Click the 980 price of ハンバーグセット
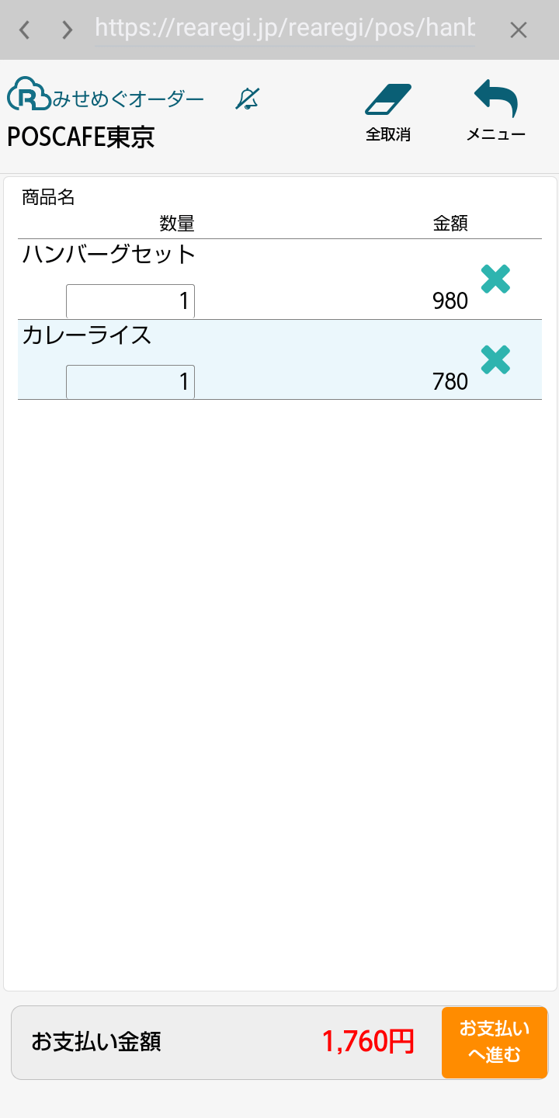Screen dimensions: 559x1118 [450, 301]
